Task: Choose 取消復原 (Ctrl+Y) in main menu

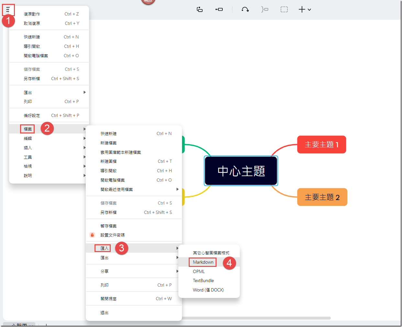Action: [x=49, y=23]
